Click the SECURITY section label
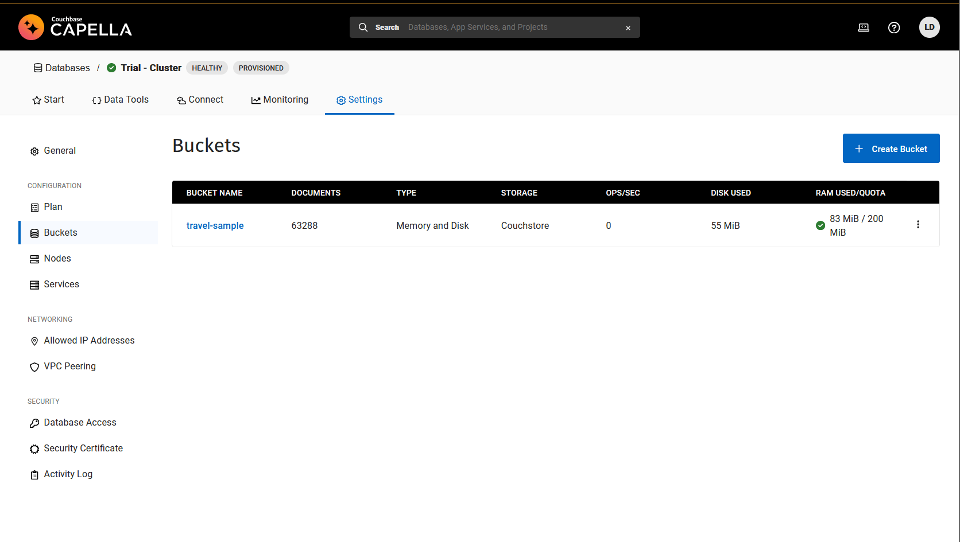The height and width of the screenshot is (542, 960). pyautogui.click(x=44, y=401)
